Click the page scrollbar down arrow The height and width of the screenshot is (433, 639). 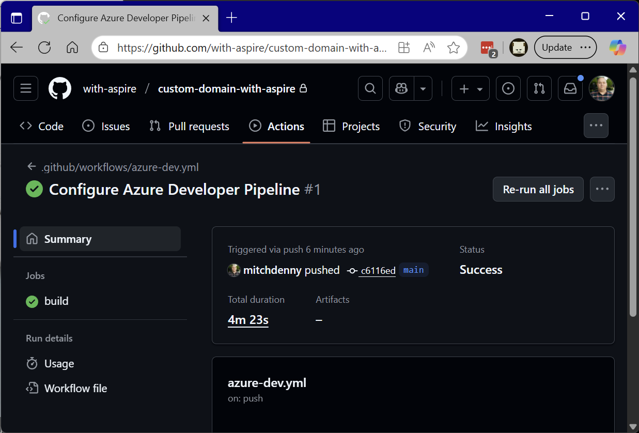(633, 427)
